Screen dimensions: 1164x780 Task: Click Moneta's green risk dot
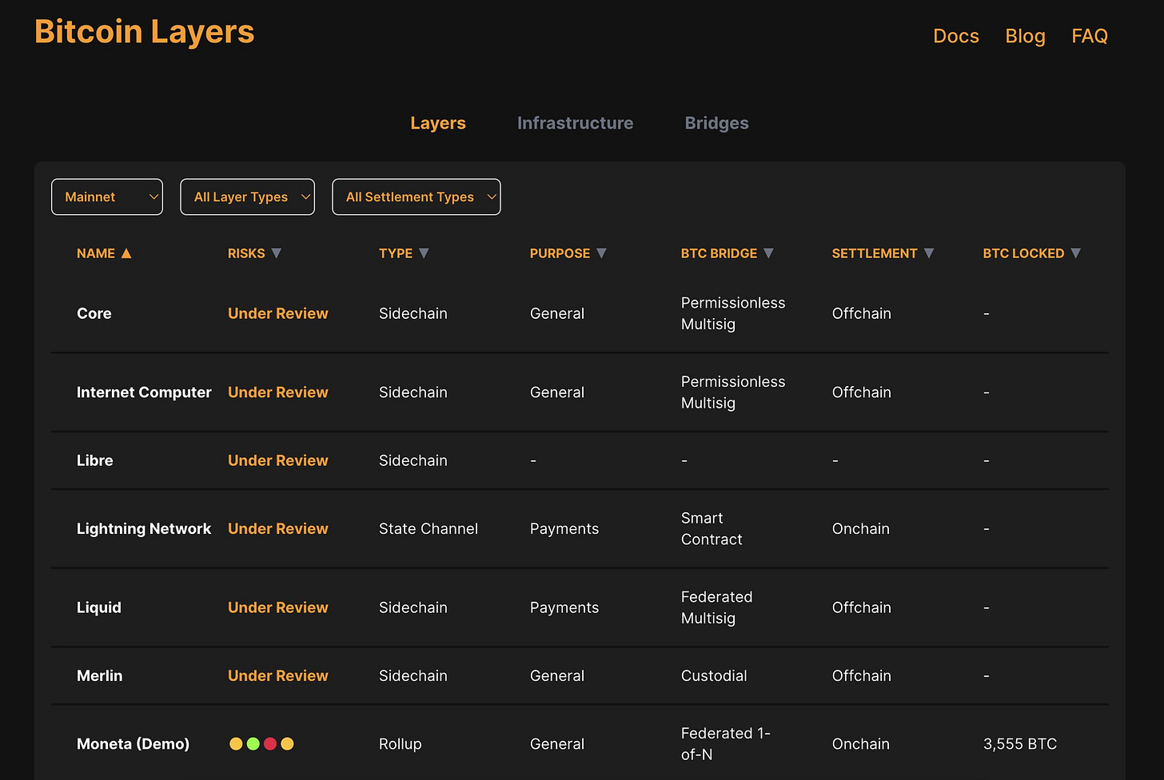click(x=253, y=744)
